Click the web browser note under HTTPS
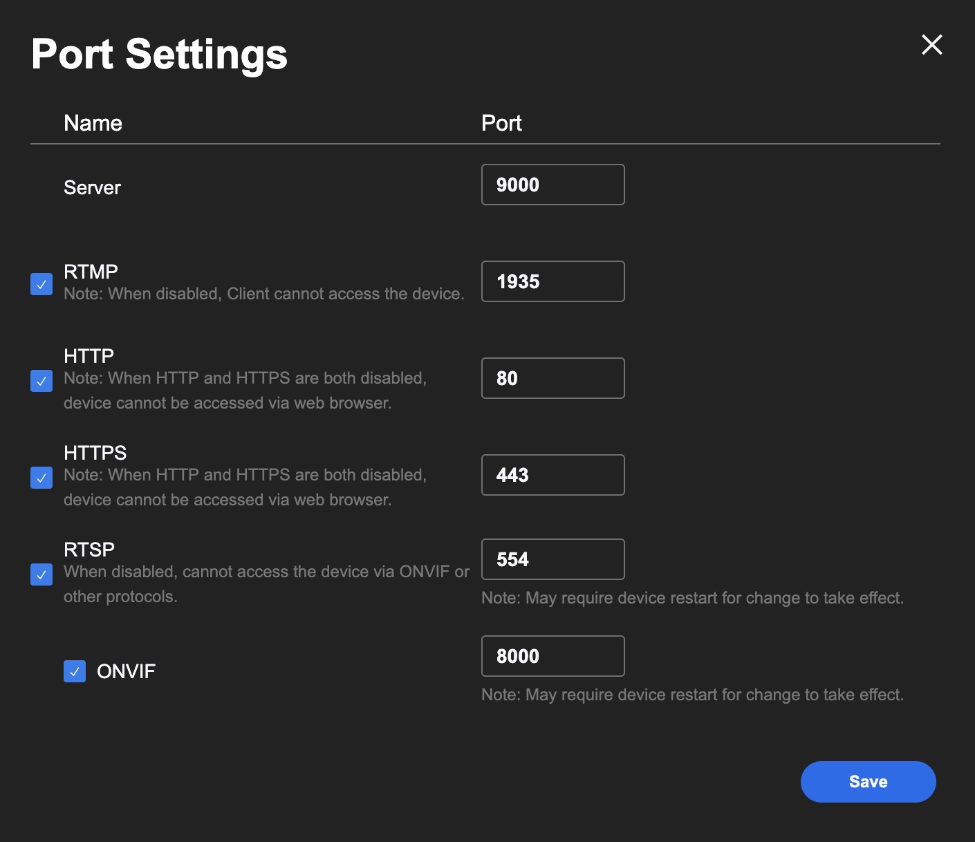This screenshot has height=842, width=975. (245, 487)
